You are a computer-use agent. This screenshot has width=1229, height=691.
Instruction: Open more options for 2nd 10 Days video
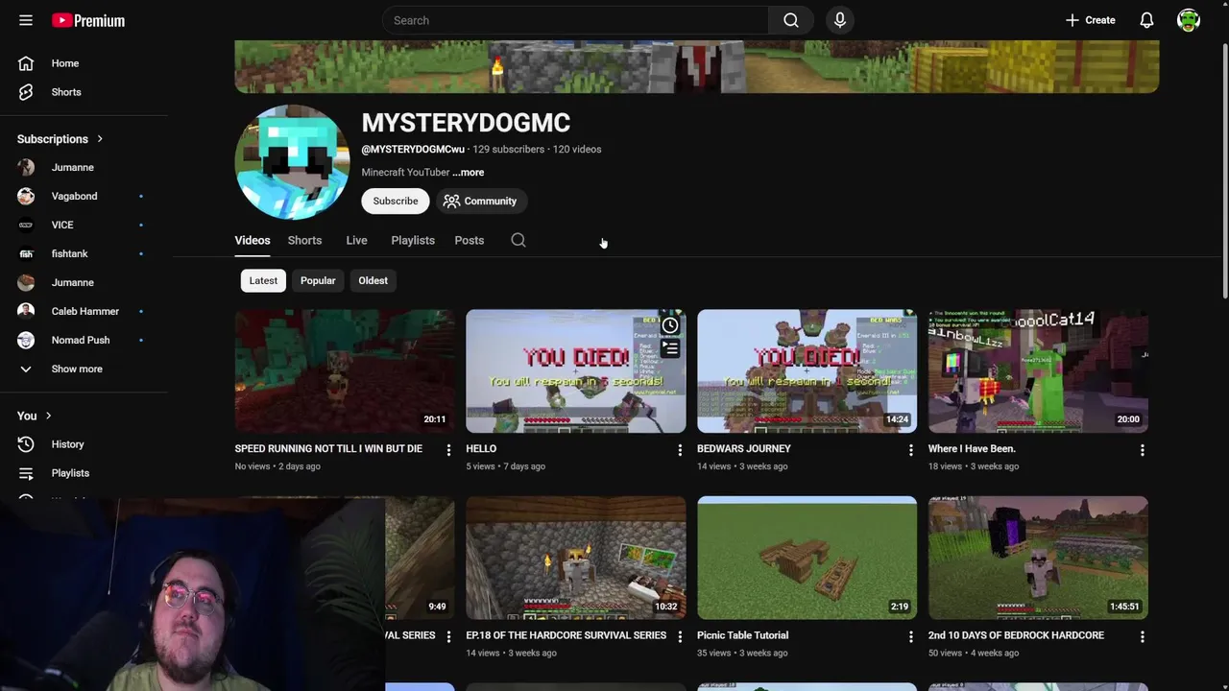click(x=1143, y=636)
